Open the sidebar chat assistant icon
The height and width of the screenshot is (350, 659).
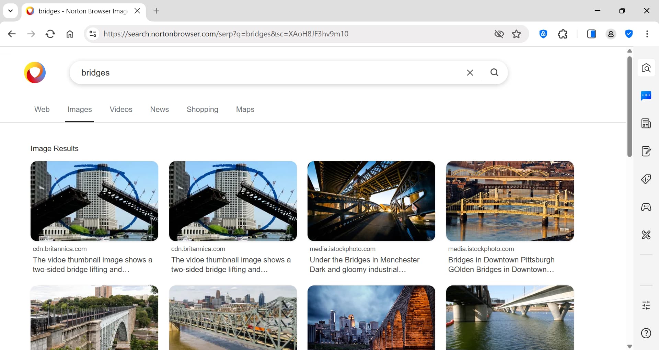[646, 95]
